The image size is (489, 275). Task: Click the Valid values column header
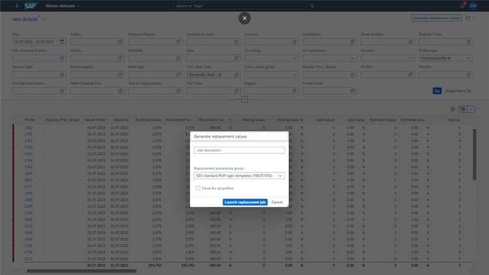click(x=325, y=120)
